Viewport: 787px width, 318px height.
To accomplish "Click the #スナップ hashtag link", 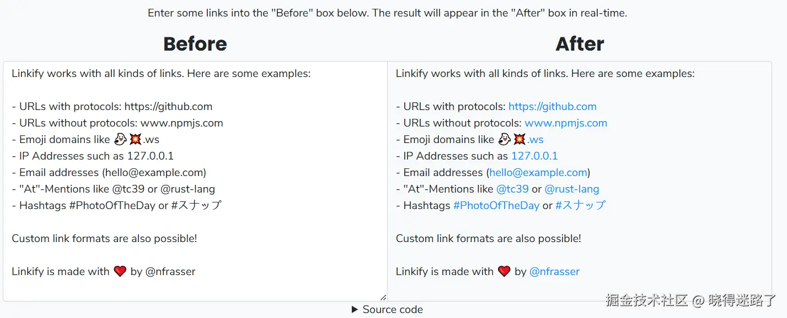I will [580, 206].
